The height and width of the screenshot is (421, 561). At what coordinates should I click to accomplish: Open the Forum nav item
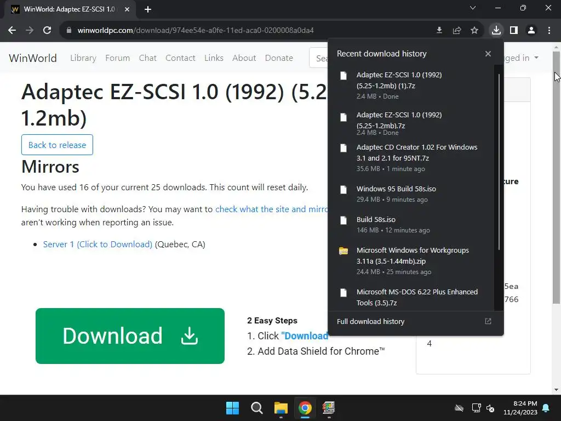point(117,58)
